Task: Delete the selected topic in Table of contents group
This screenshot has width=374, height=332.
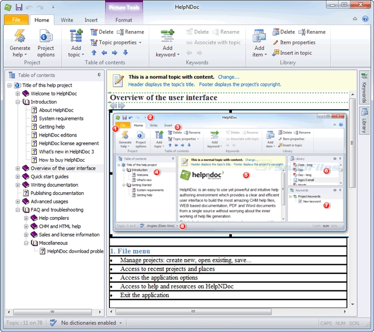Action: coord(102,32)
